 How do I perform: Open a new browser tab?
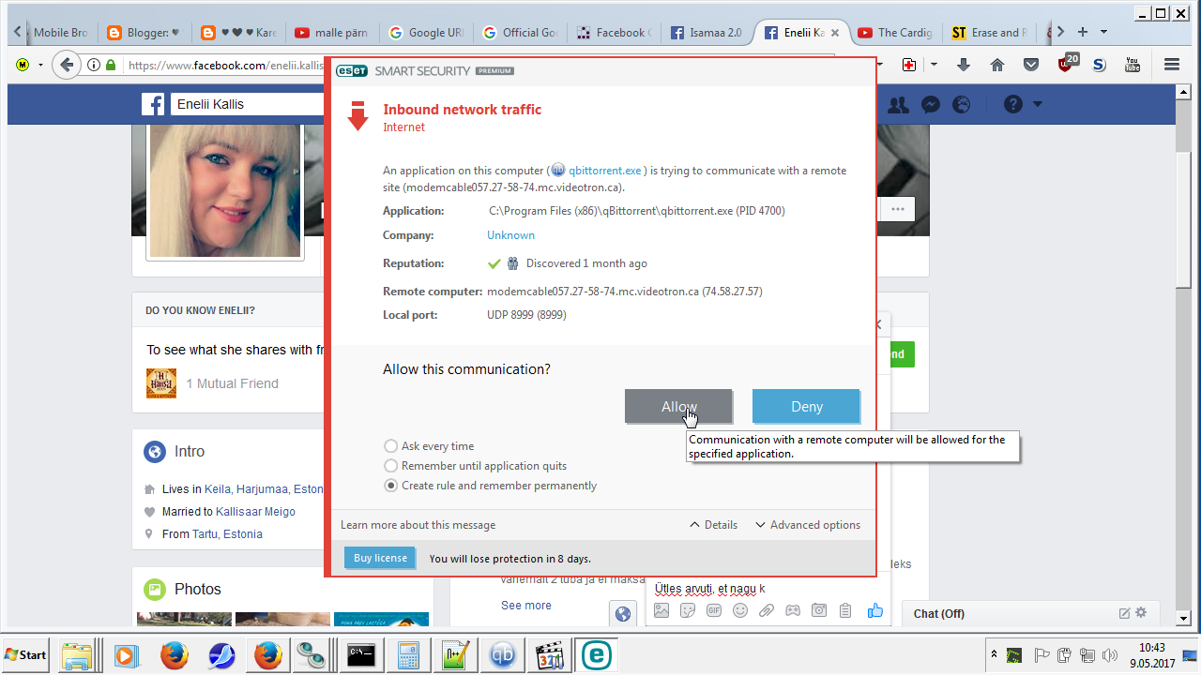1082,32
